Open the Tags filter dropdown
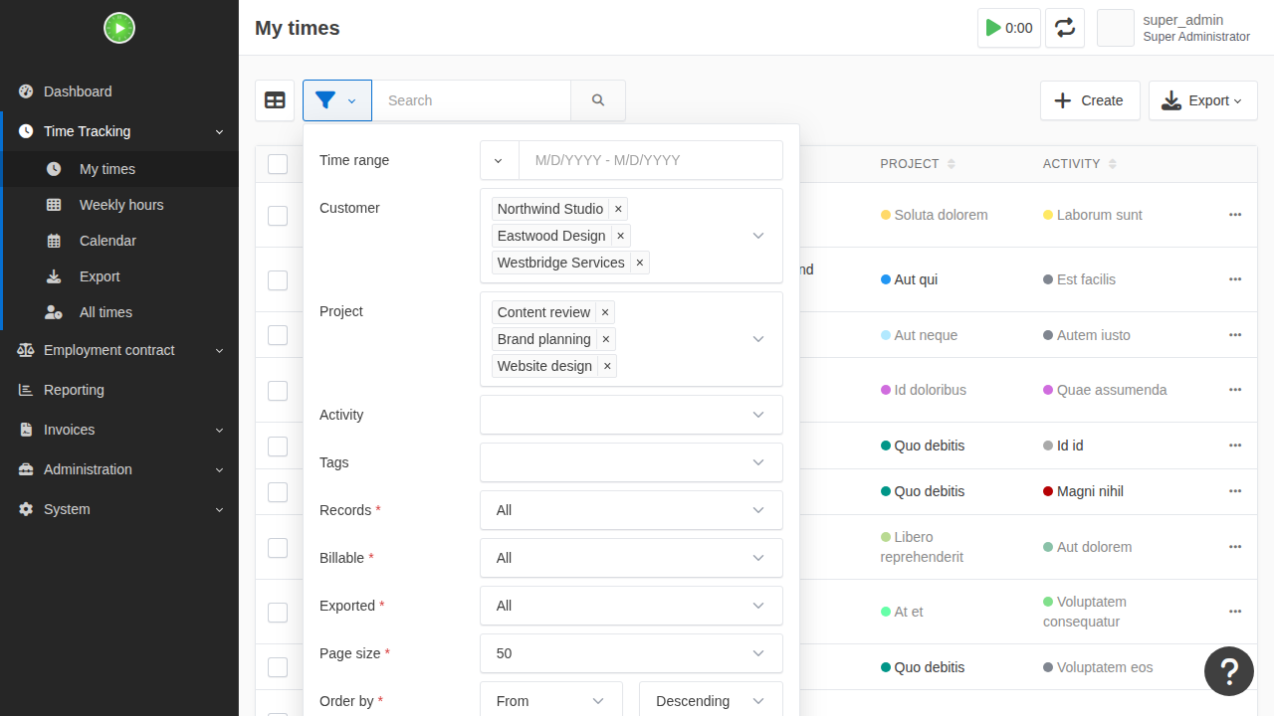This screenshot has width=1274, height=716. tap(631, 462)
